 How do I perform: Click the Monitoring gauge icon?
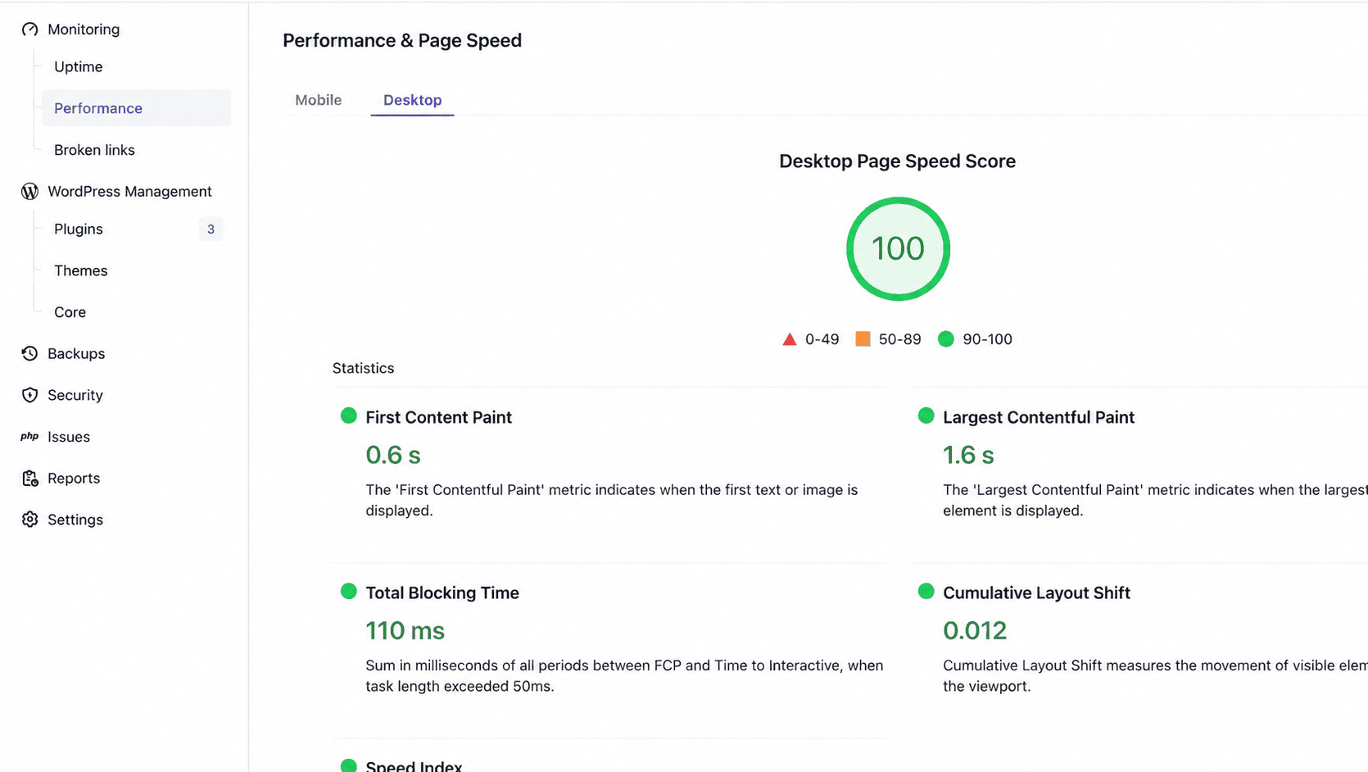[x=30, y=30]
